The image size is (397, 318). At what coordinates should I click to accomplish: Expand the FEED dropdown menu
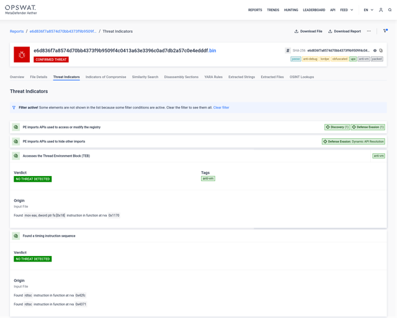point(346,10)
